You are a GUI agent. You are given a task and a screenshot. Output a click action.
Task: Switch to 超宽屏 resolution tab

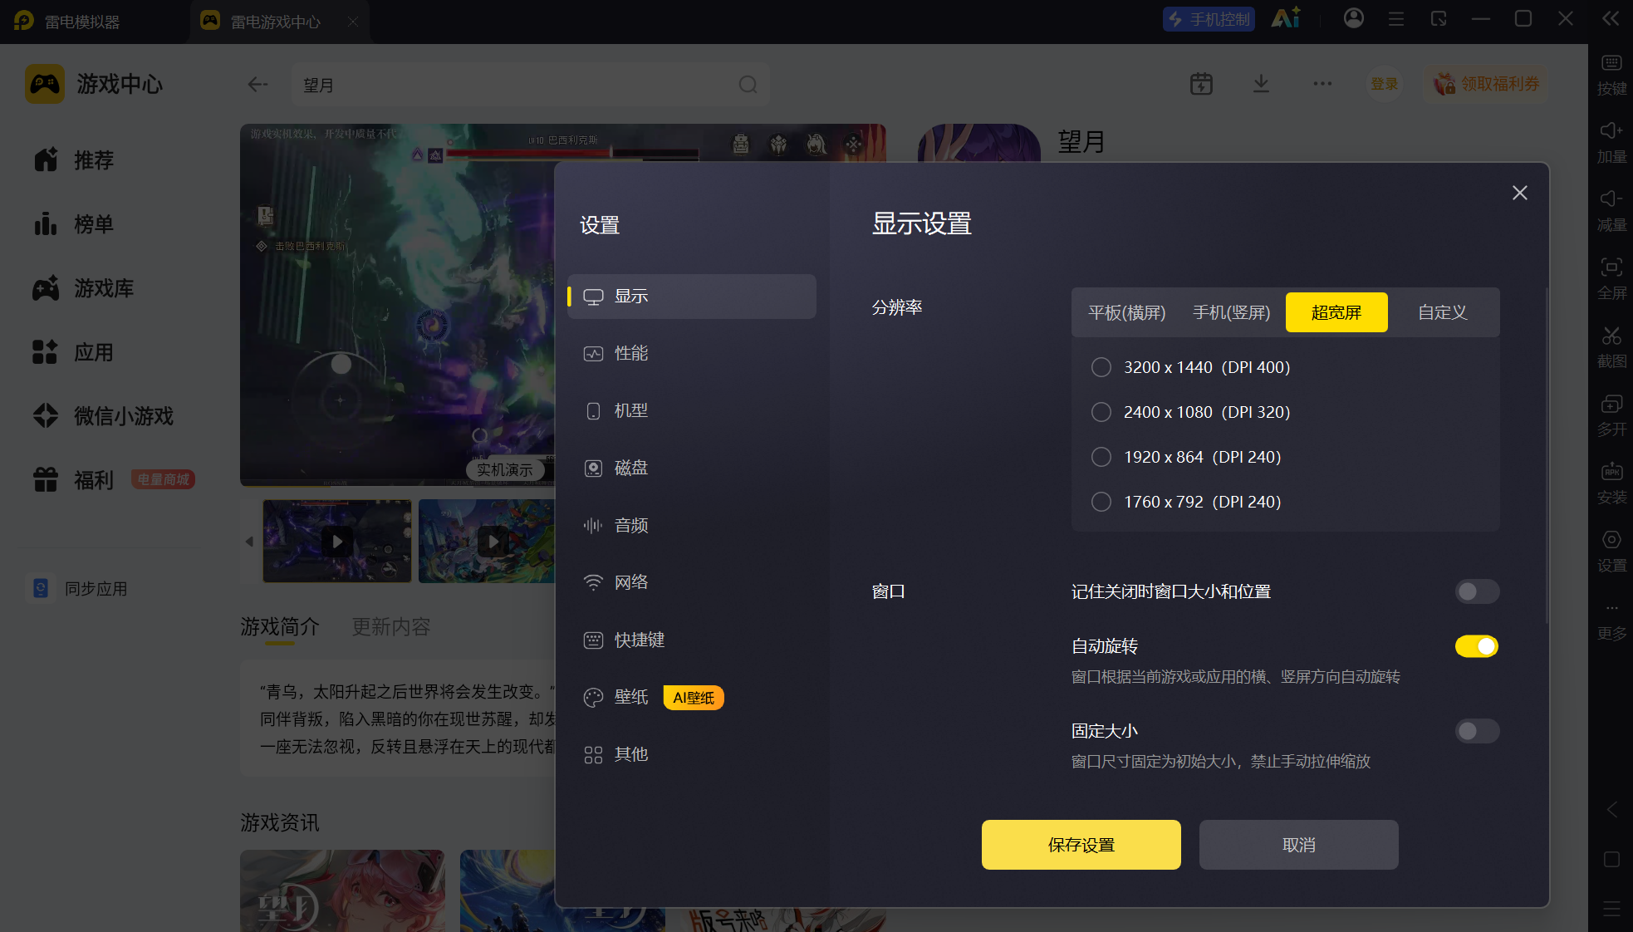pyautogui.click(x=1336, y=312)
